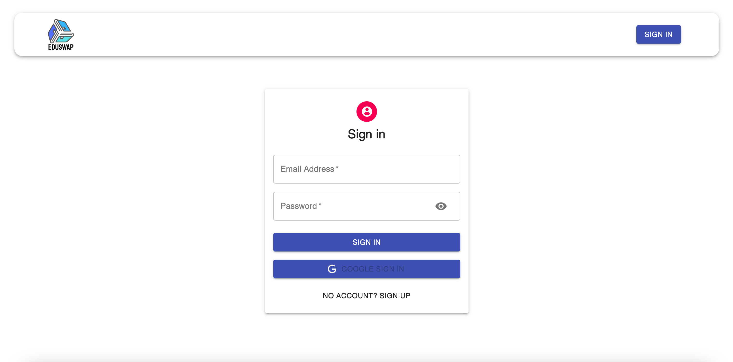Click the pink user avatar icon
Viewport: 733px width, 362px height.
pos(367,112)
